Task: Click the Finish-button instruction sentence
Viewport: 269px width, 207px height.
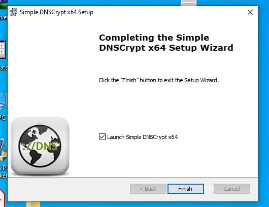Action: (x=158, y=80)
